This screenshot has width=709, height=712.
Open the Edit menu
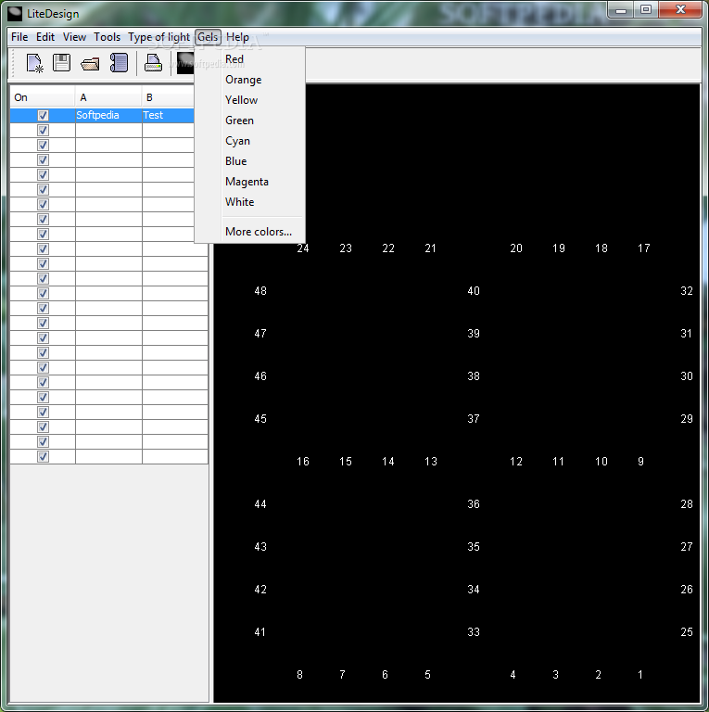click(x=45, y=37)
